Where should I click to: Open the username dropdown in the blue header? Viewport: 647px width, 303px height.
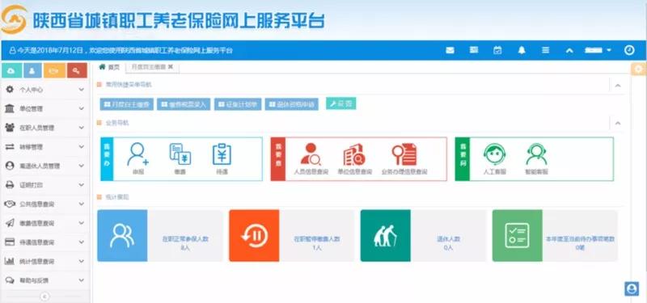click(x=598, y=50)
